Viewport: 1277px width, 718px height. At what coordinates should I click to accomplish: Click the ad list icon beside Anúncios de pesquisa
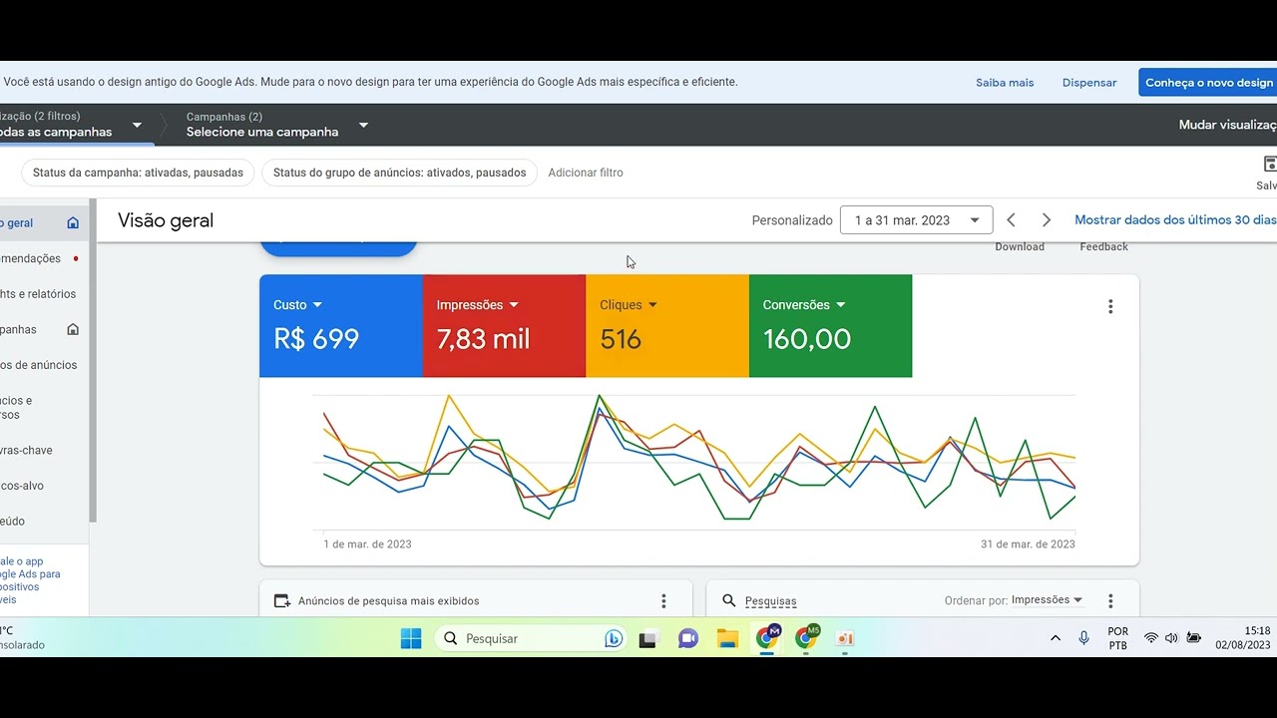[282, 600]
